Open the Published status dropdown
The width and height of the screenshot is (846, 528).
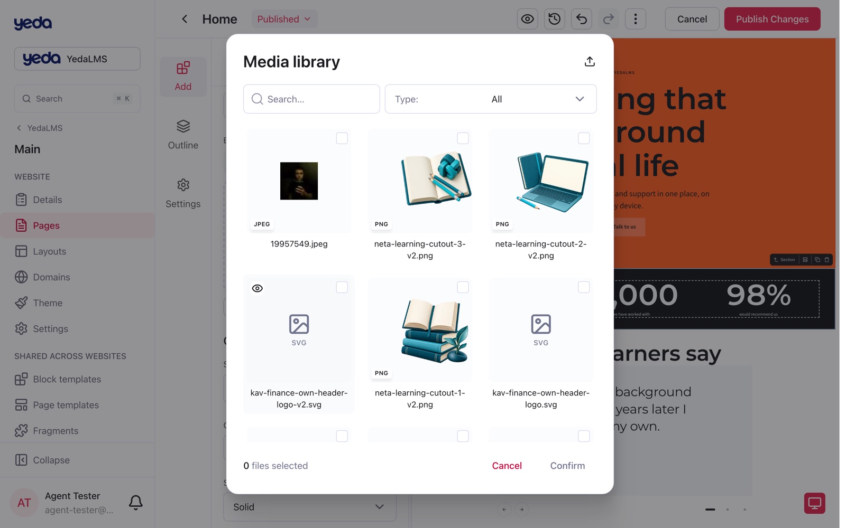click(284, 19)
